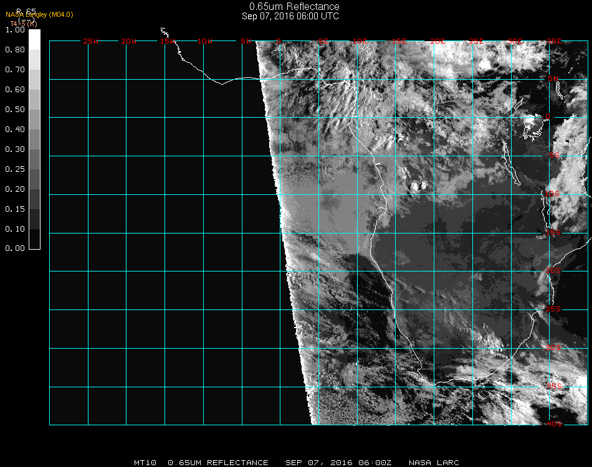This screenshot has height=467, width=592.
Task: Click the '25W' longitude label
Action: [x=90, y=41]
